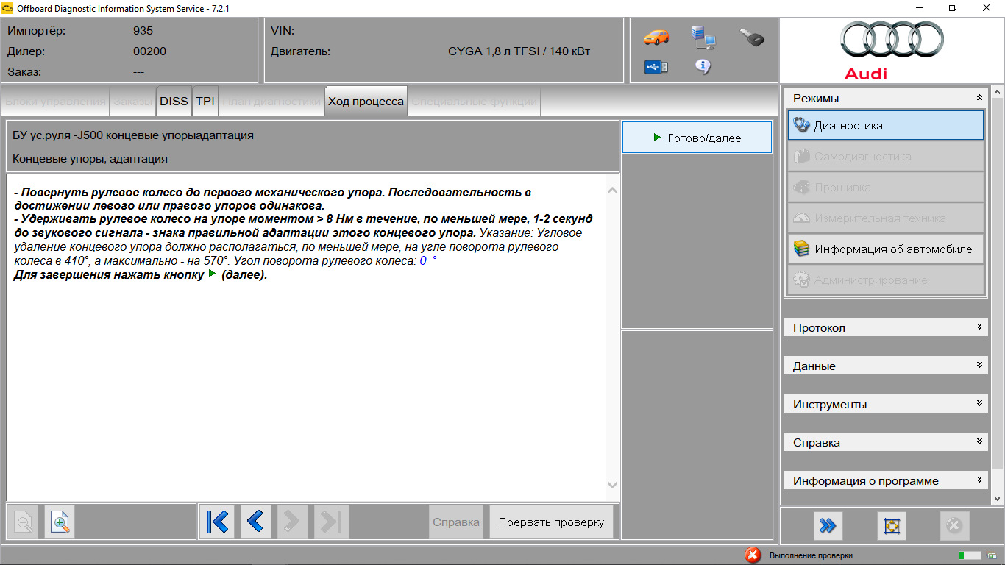Switch to Специальные функции tab
Screen dimensions: 1005x565
(x=475, y=102)
